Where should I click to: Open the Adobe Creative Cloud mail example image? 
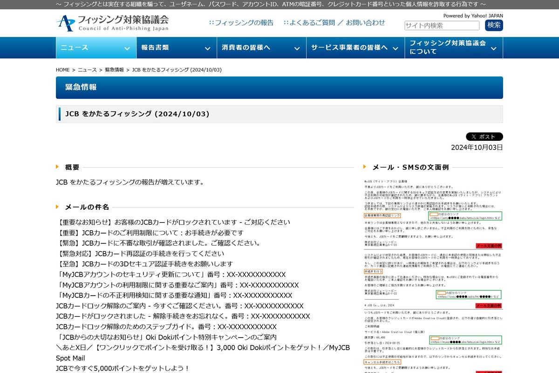click(433, 340)
